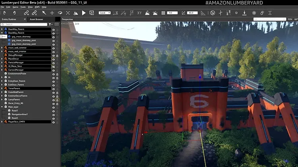Click the water-drop icon in toolbar
Image resolution: width=298 pixels, height=167 pixels.
(262, 13)
